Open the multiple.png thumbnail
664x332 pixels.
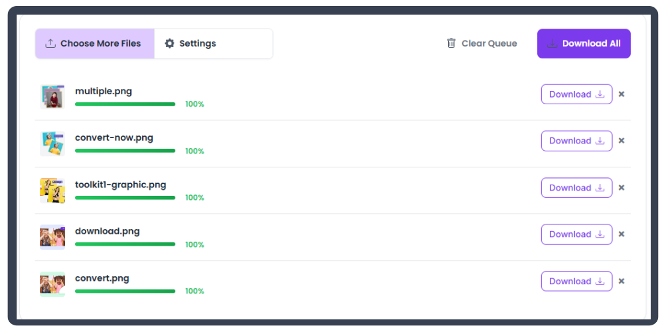click(x=52, y=97)
